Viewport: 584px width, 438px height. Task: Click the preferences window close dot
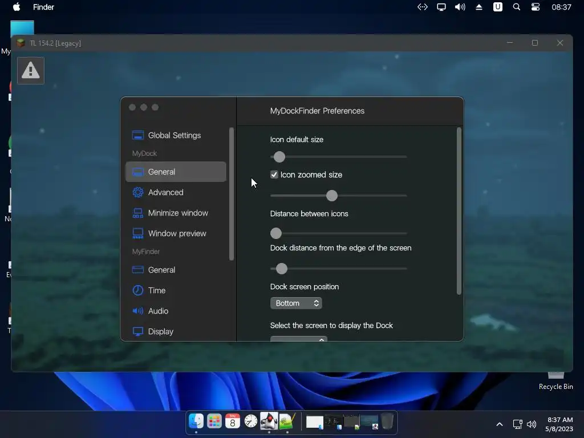pyautogui.click(x=132, y=107)
